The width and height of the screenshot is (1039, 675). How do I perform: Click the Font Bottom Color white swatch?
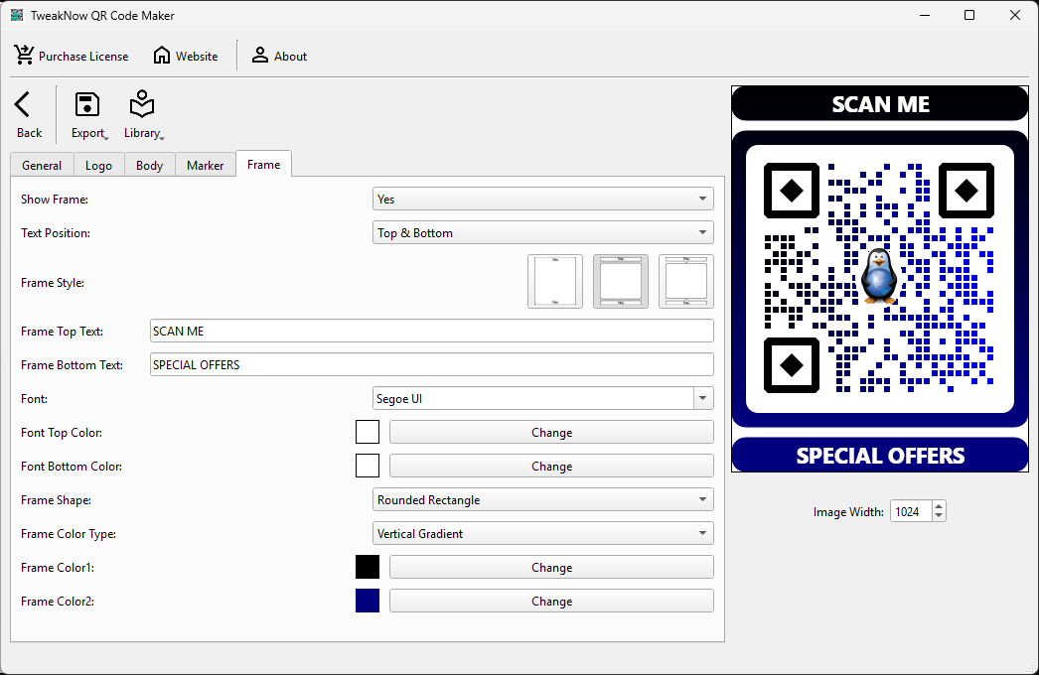(x=368, y=466)
